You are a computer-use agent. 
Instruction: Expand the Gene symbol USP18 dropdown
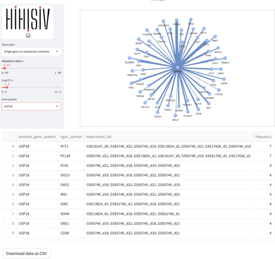[x=32, y=106]
